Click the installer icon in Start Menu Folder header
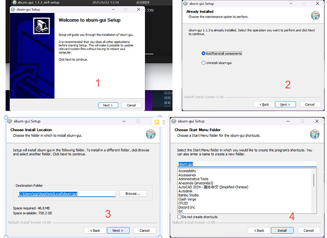The image size is (327, 238). point(315,134)
